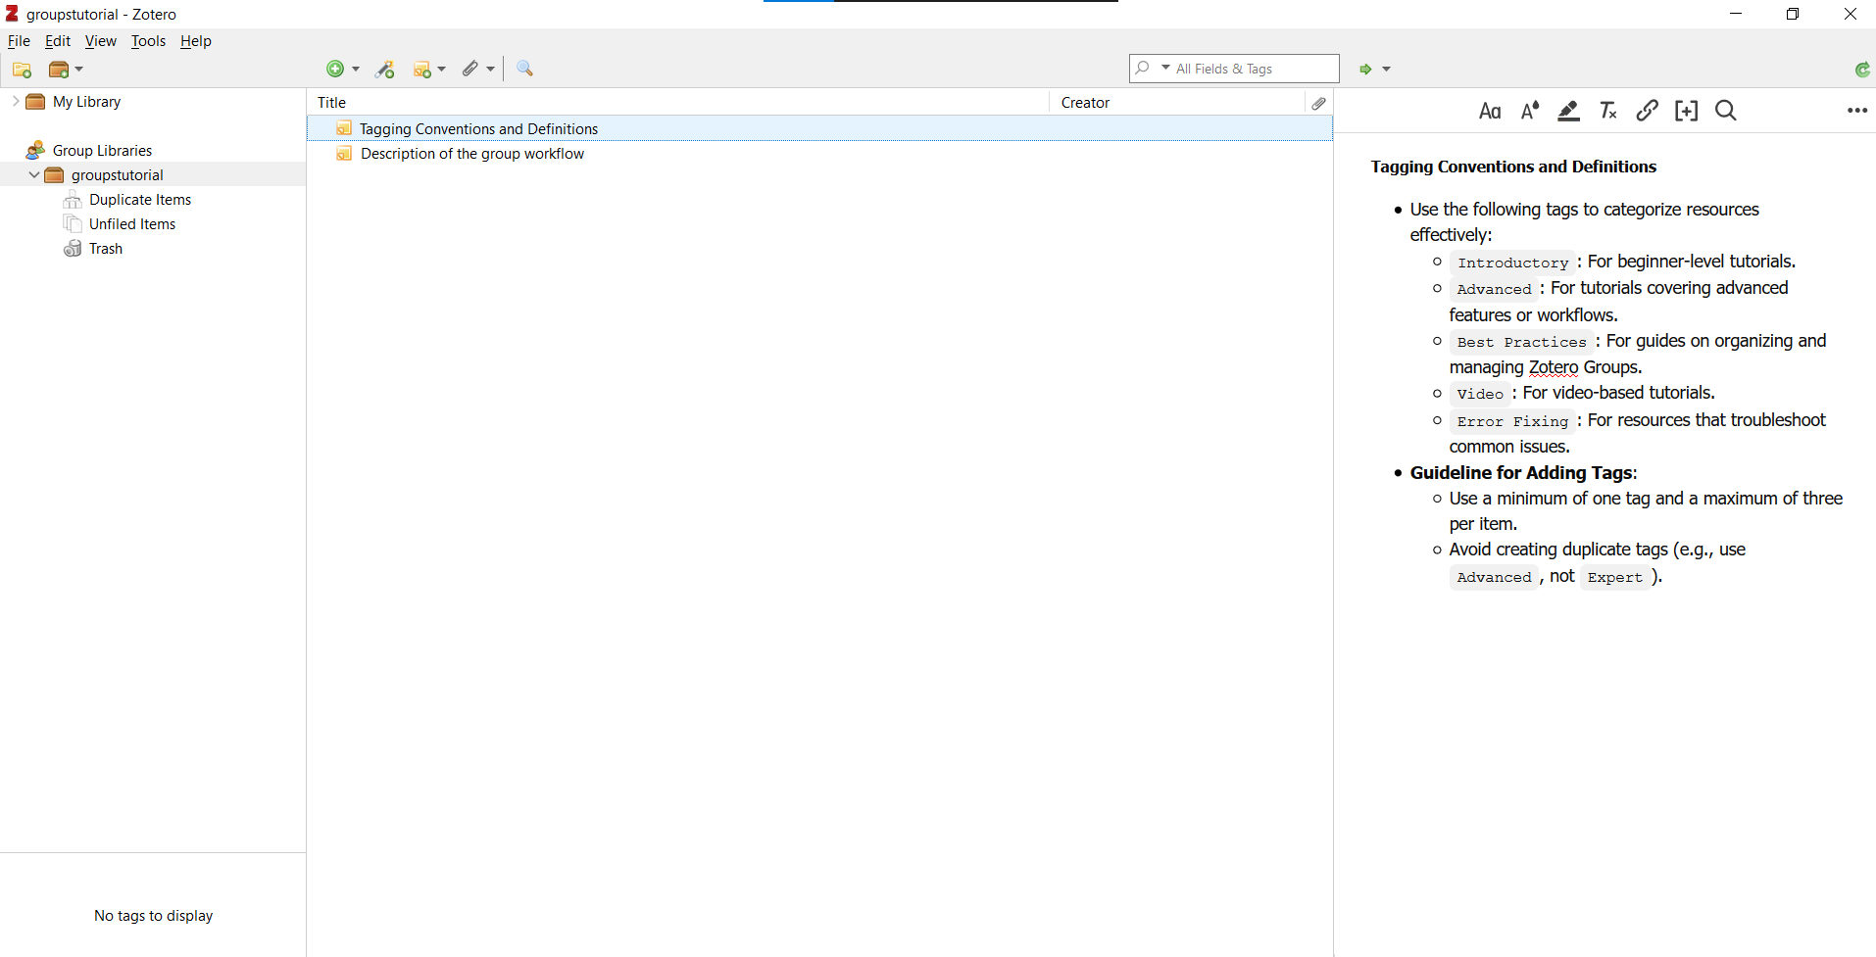
Task: Click the misspelled word Zotero in the note
Action: (1554, 367)
